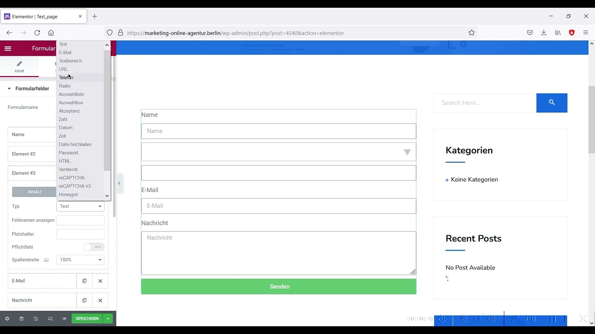Screen dimensions: 595x334
Task: Choose Passwort field type
Action: click(68, 153)
